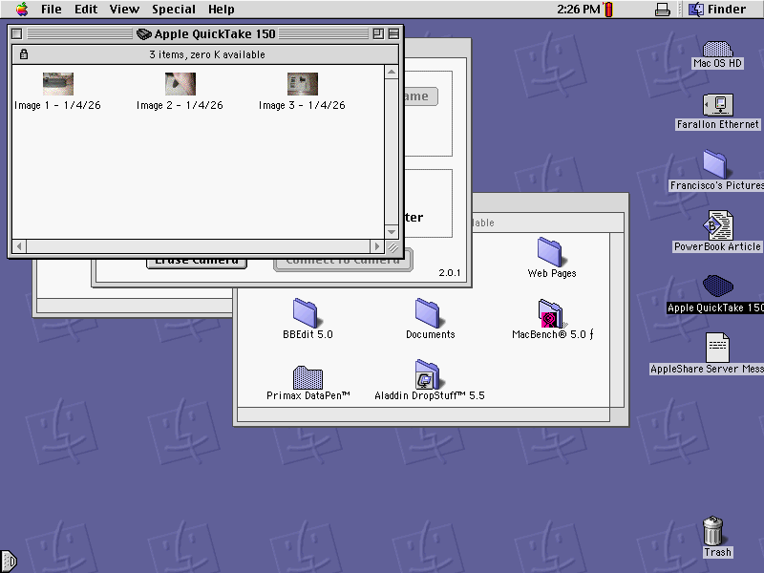The image size is (764, 573).
Task: Open the View menu
Action: point(124,9)
